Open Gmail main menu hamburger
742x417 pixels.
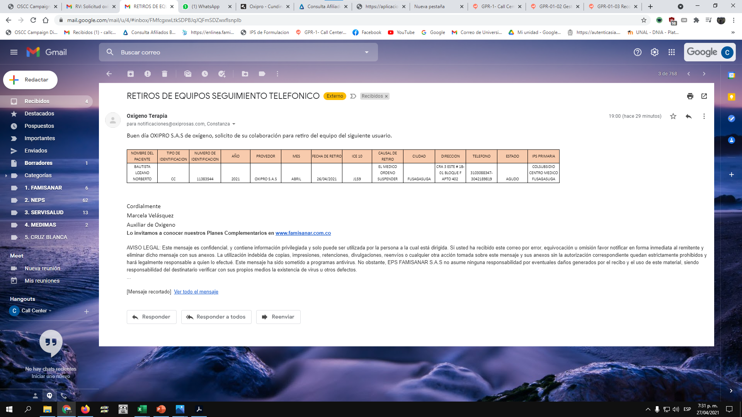14,52
